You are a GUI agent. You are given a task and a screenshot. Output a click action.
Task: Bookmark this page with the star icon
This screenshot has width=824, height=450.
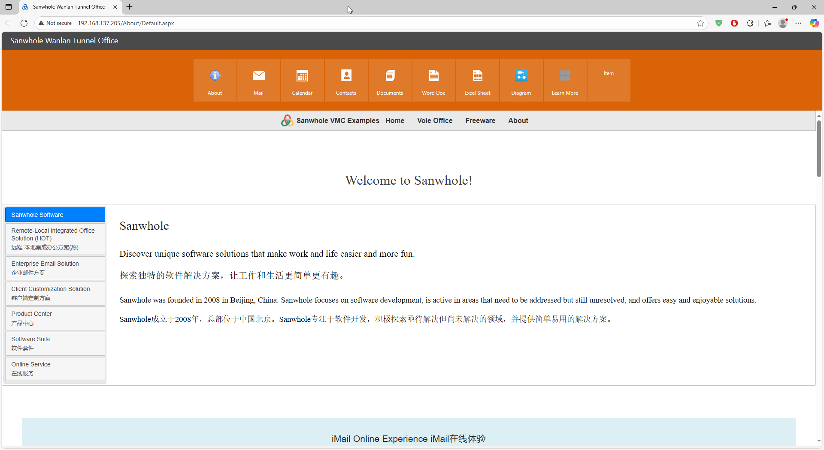click(x=700, y=23)
